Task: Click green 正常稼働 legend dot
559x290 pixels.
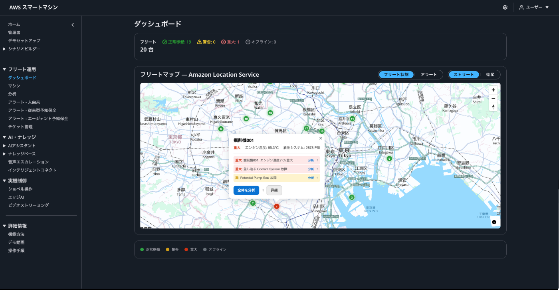Action: (x=142, y=250)
